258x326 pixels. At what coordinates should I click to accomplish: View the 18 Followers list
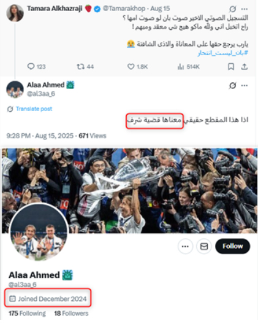(x=71, y=313)
